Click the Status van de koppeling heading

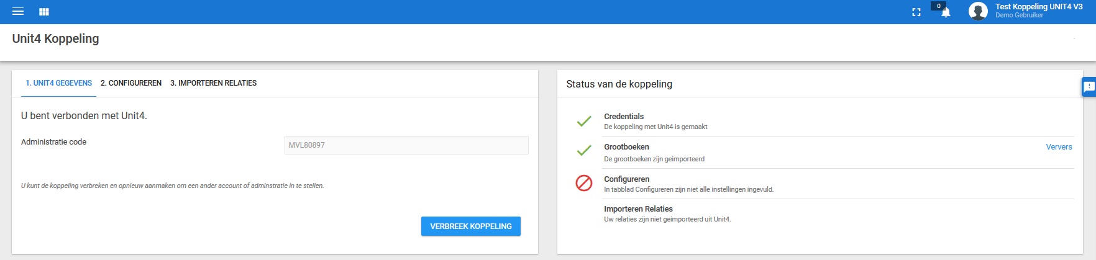(619, 84)
